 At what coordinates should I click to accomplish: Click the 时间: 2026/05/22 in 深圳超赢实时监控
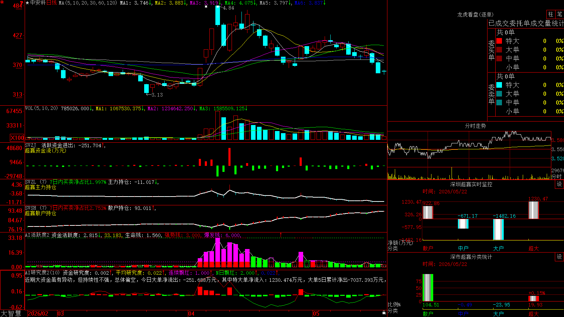click(x=445, y=192)
